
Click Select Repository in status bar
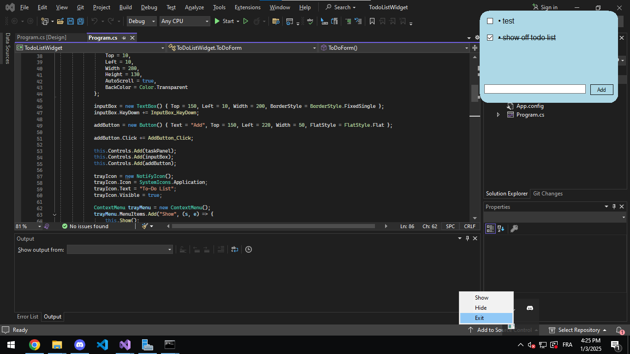[x=577, y=330]
